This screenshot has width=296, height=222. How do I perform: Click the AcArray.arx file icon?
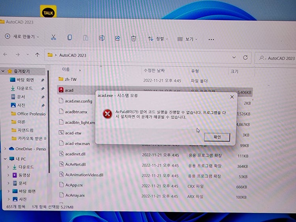click(62, 195)
